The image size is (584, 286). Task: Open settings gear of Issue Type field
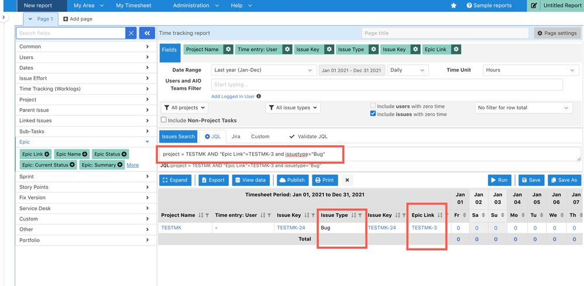point(373,50)
